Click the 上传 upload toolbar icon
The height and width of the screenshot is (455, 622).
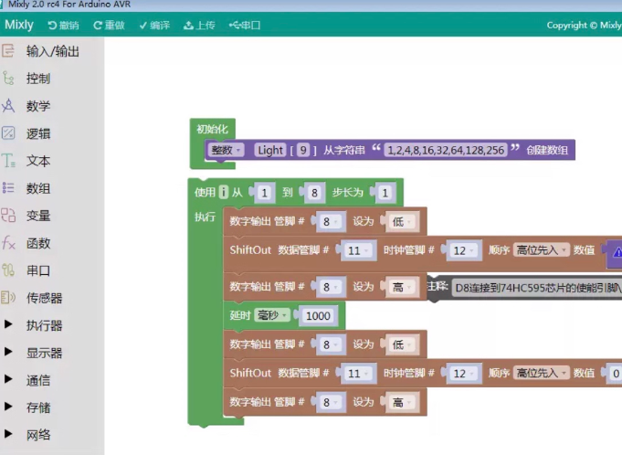click(189, 26)
